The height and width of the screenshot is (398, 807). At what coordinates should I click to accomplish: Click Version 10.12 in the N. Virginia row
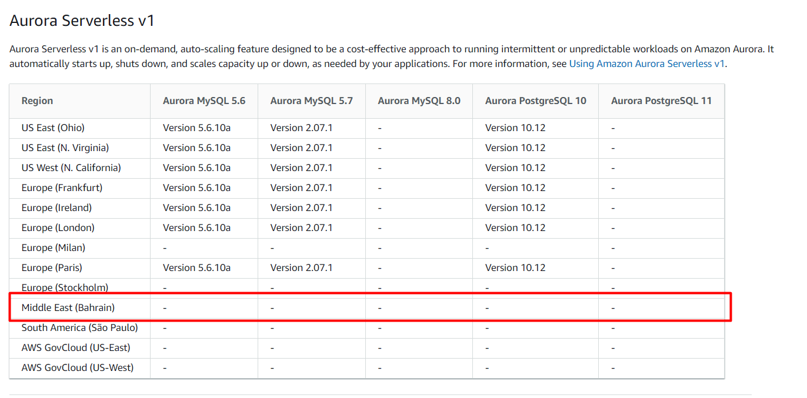click(515, 148)
